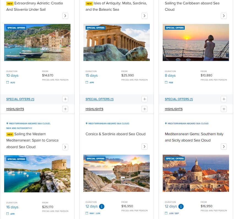Show duration info for Corsica & Sardinia

click(102, 206)
